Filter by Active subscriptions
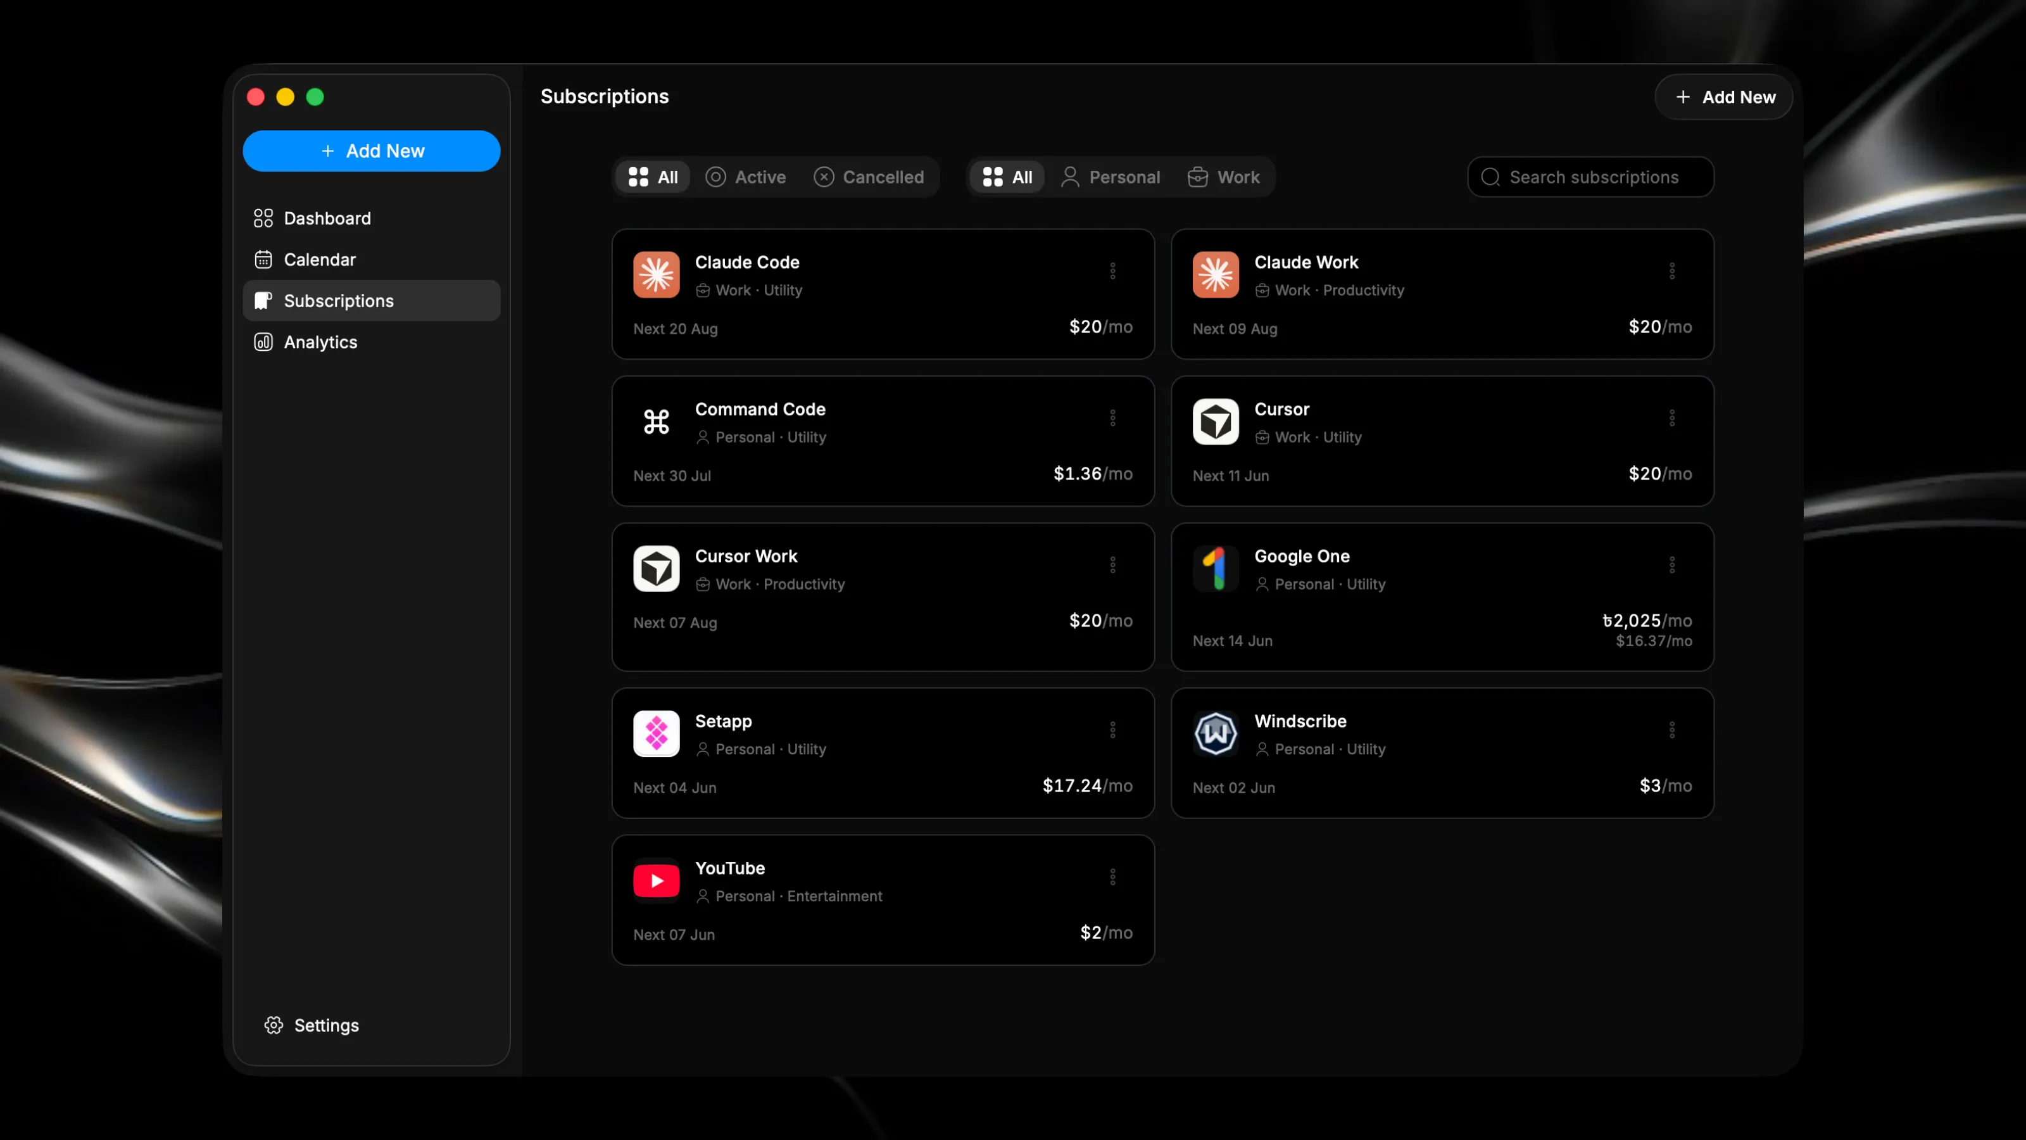The height and width of the screenshot is (1140, 2026). [746, 177]
